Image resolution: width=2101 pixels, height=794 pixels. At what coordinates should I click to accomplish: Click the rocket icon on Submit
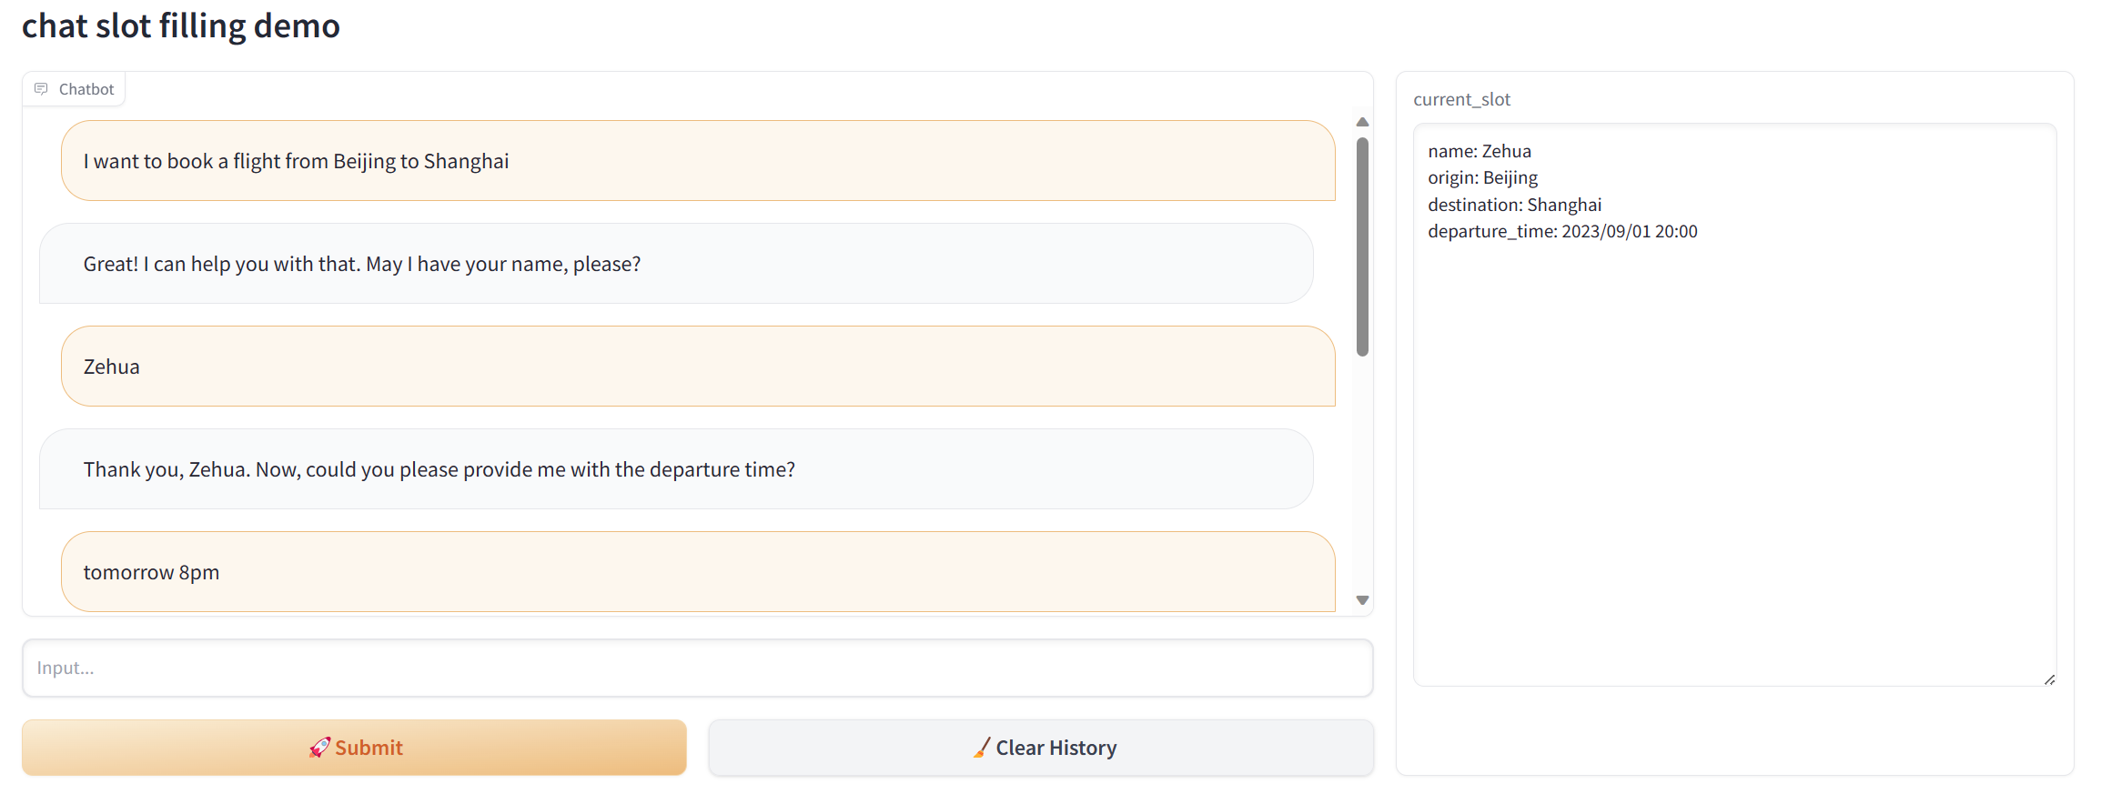(x=319, y=748)
